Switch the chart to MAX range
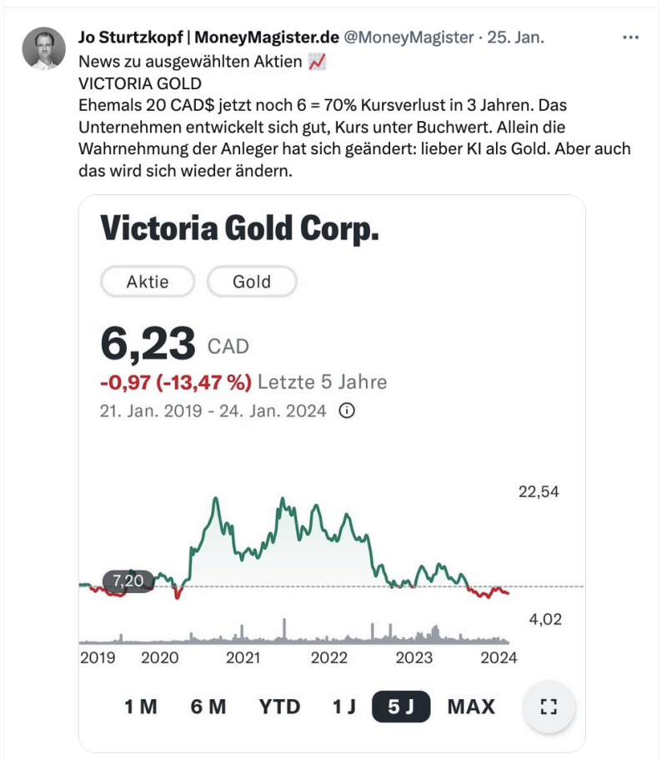The width and height of the screenshot is (667, 760). point(471,707)
